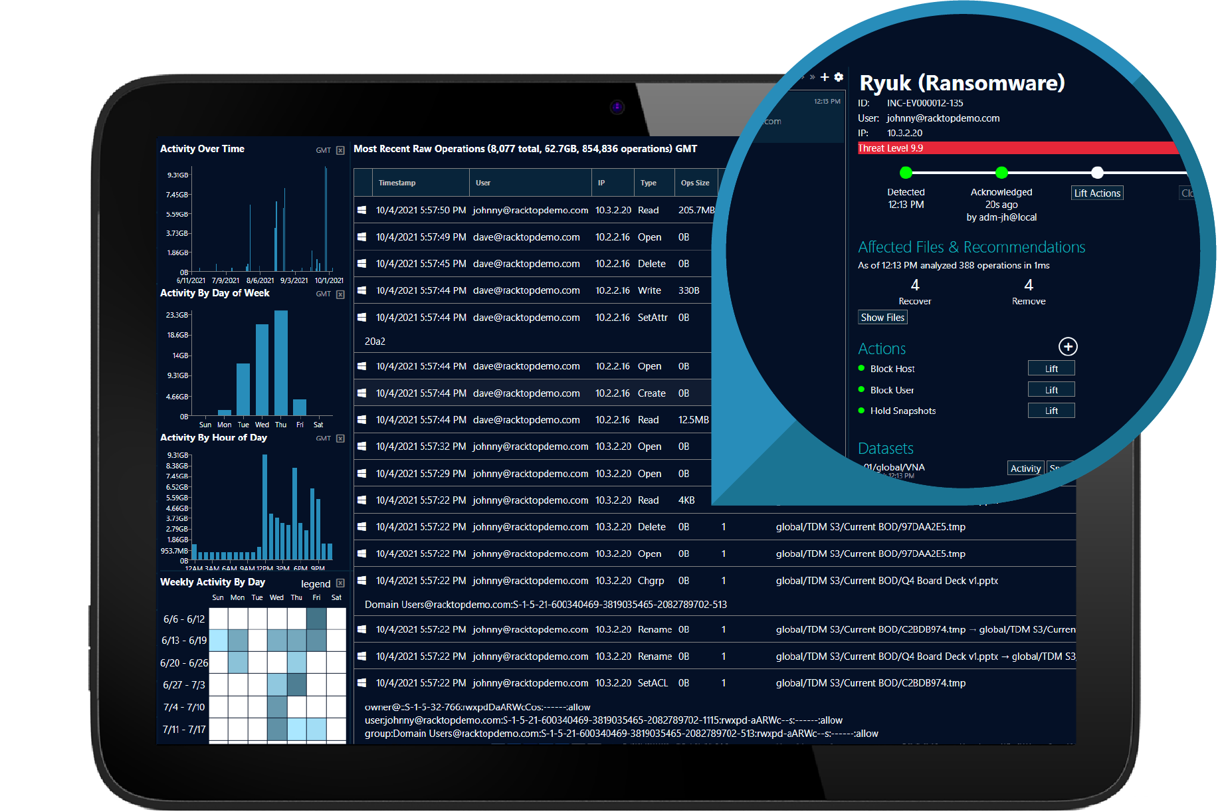
Task: Click green status dot beside Block User
Action: (862, 390)
